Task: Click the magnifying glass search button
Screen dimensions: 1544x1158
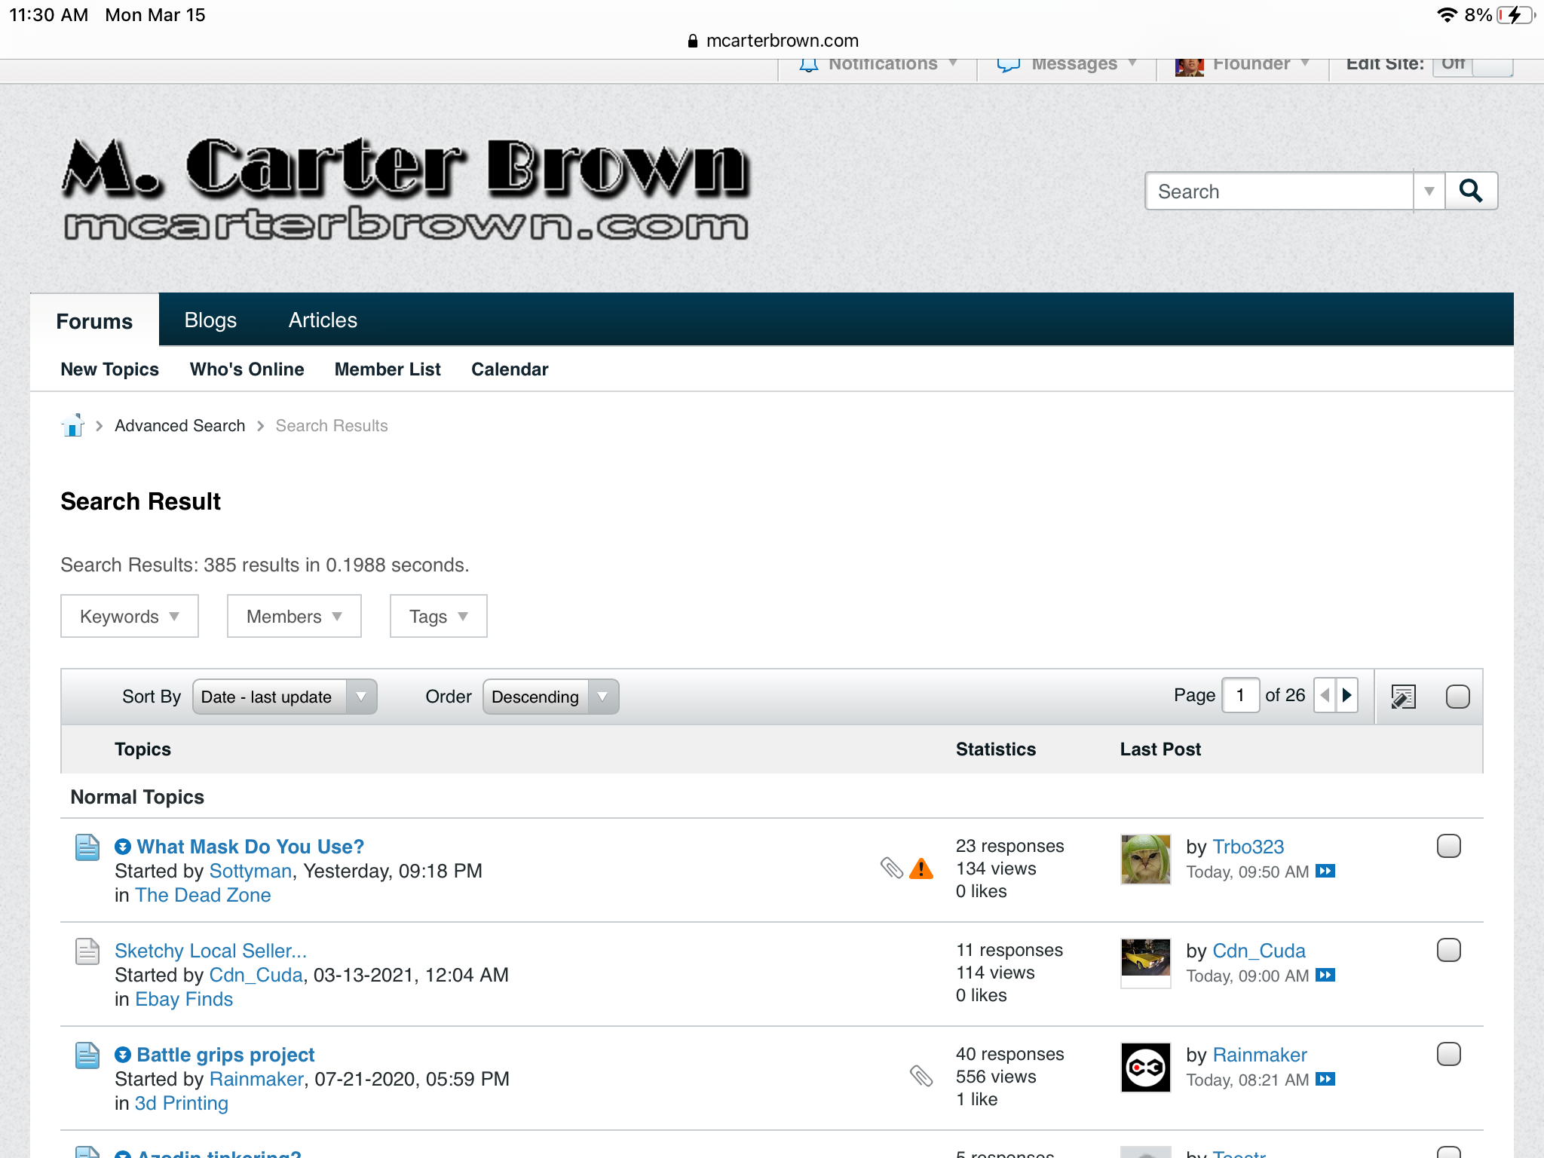Action: coord(1471,191)
